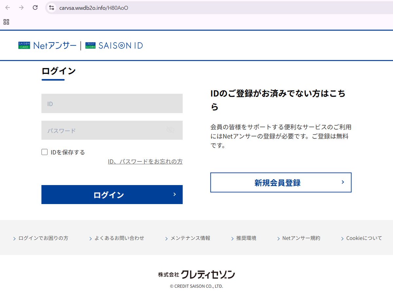The height and width of the screenshot is (292, 393).
Task: Open よくあるお問い合わせ footer link
Action: [117, 238]
